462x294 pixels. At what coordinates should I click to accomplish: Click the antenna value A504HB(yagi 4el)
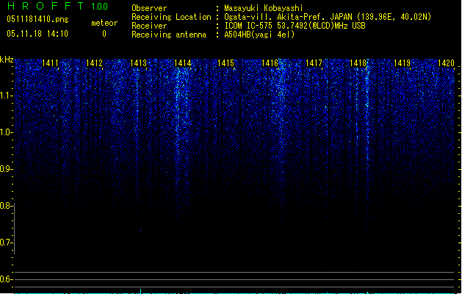pos(259,35)
